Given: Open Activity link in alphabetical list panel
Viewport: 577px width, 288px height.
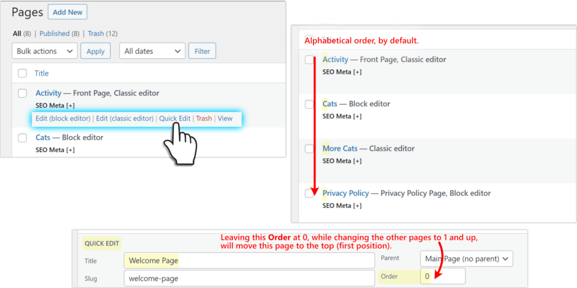Looking at the screenshot, I should (x=335, y=59).
